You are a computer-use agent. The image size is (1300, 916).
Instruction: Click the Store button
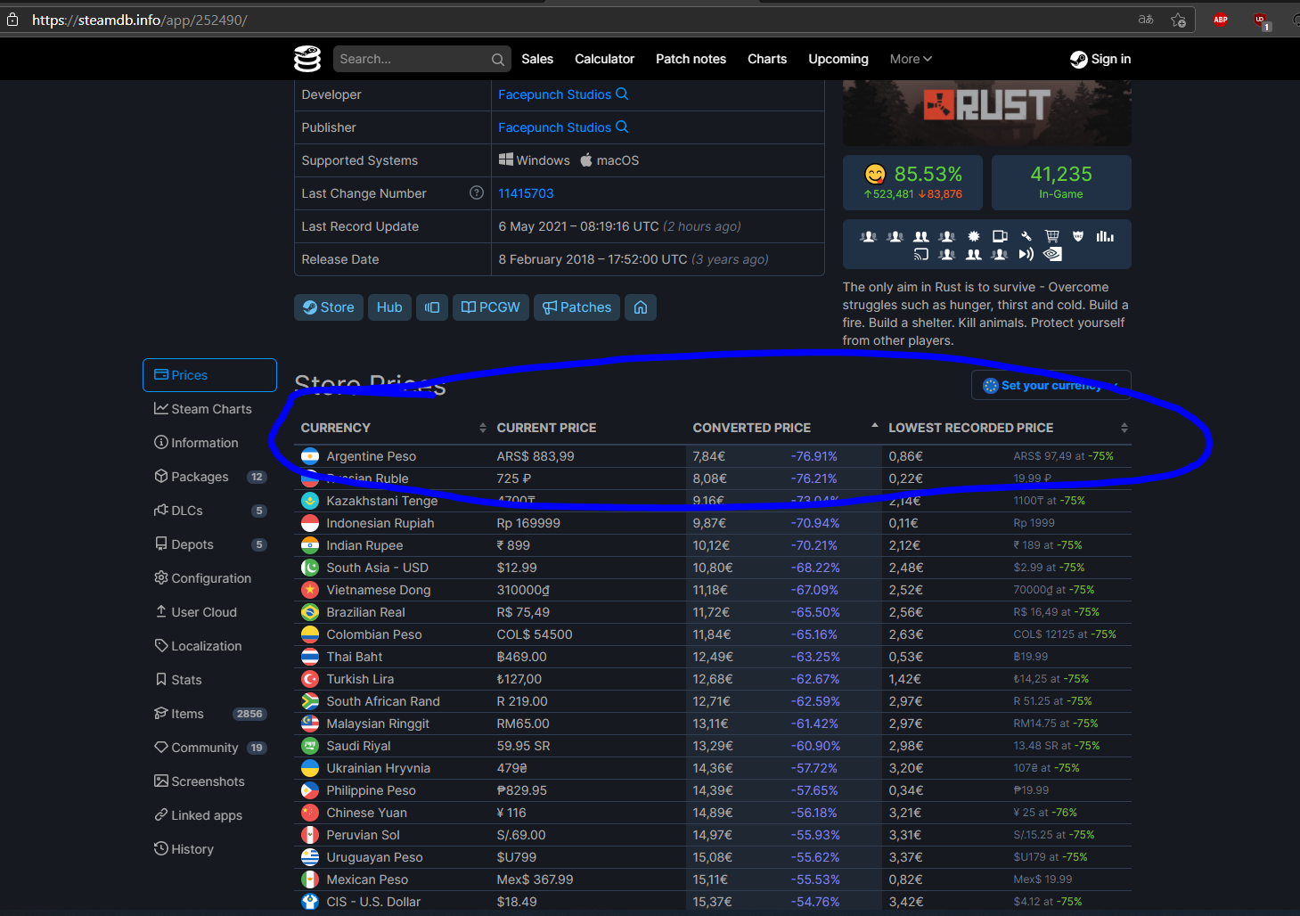[x=329, y=307]
